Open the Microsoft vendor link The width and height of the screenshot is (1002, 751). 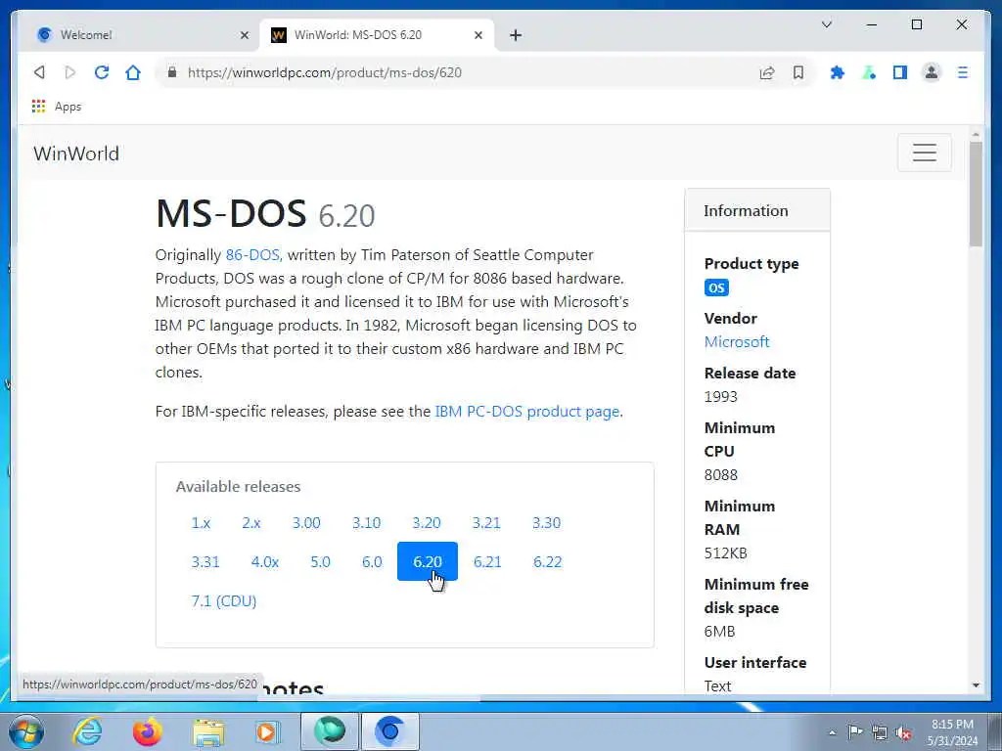click(x=737, y=341)
